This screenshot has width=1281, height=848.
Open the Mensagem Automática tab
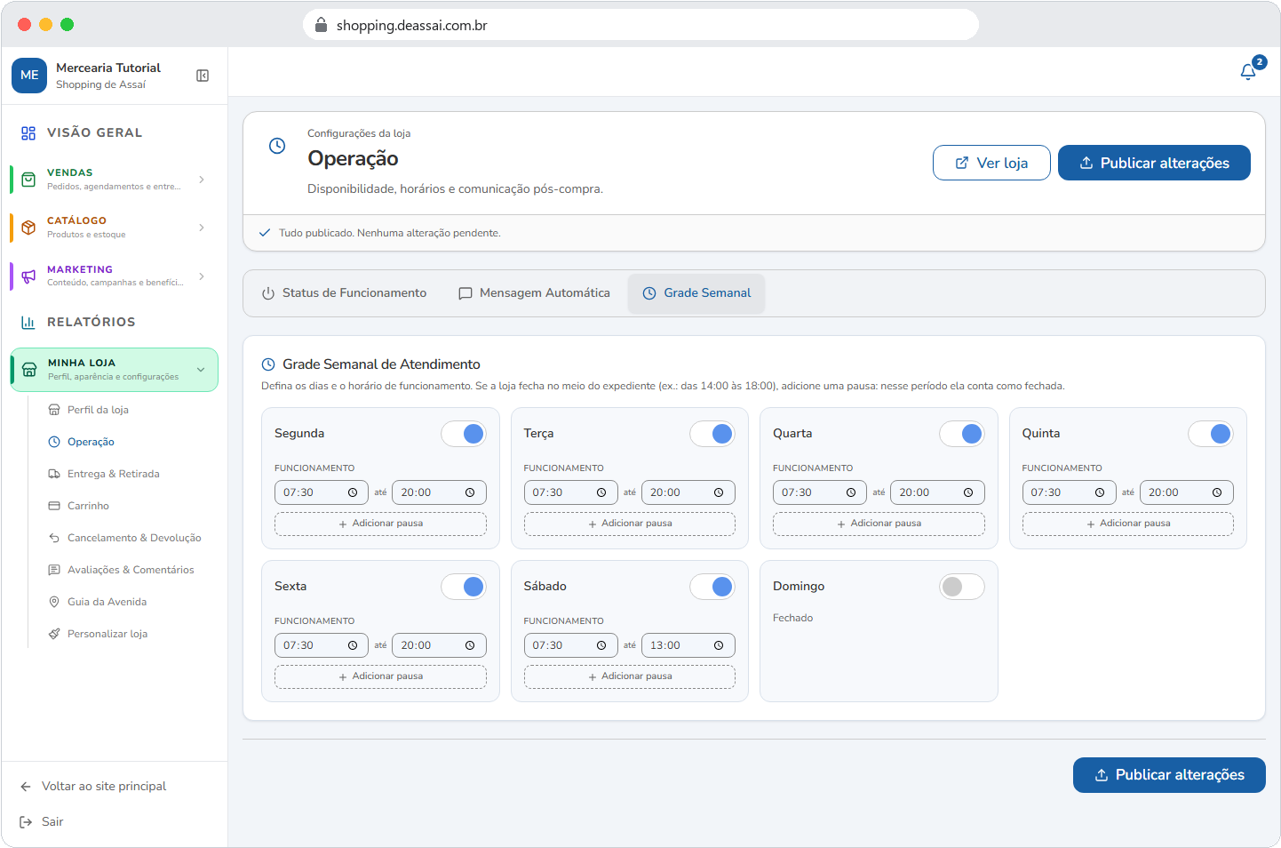pos(534,293)
